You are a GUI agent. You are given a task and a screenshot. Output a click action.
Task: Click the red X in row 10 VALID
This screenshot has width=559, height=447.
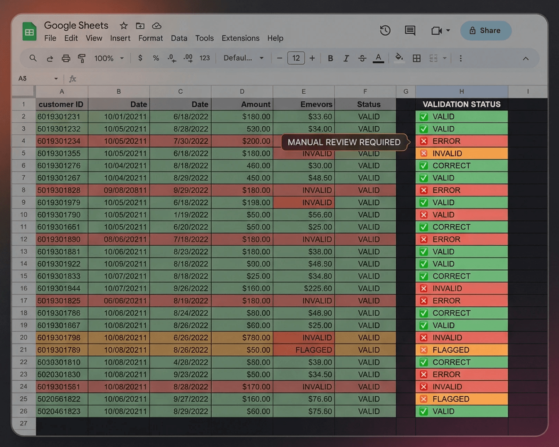click(424, 215)
